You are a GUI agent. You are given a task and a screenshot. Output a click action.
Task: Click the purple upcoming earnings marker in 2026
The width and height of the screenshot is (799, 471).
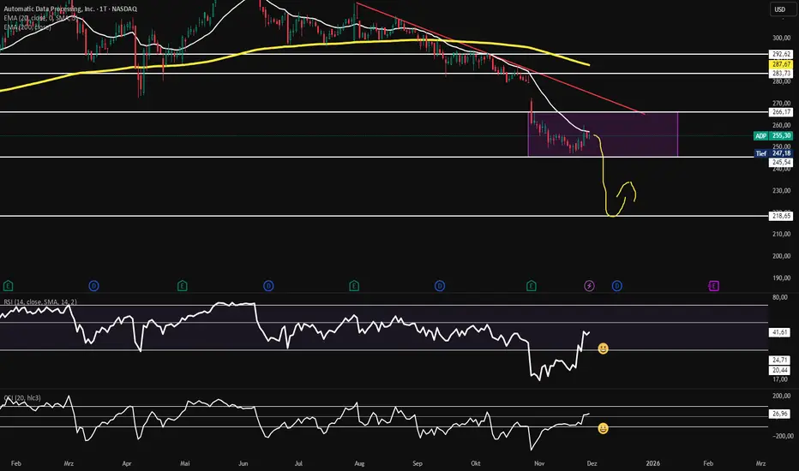713,286
